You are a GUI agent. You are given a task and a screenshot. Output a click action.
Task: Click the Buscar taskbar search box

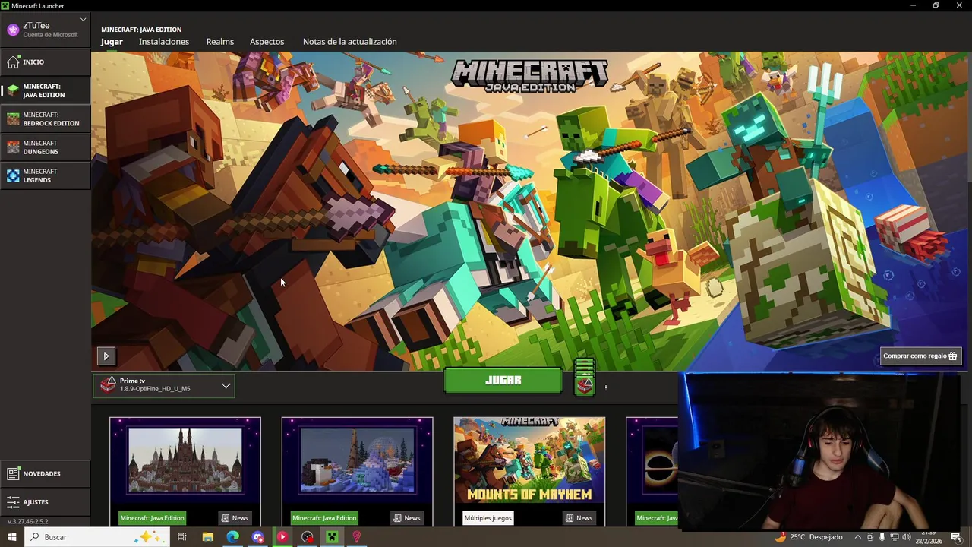point(96,537)
